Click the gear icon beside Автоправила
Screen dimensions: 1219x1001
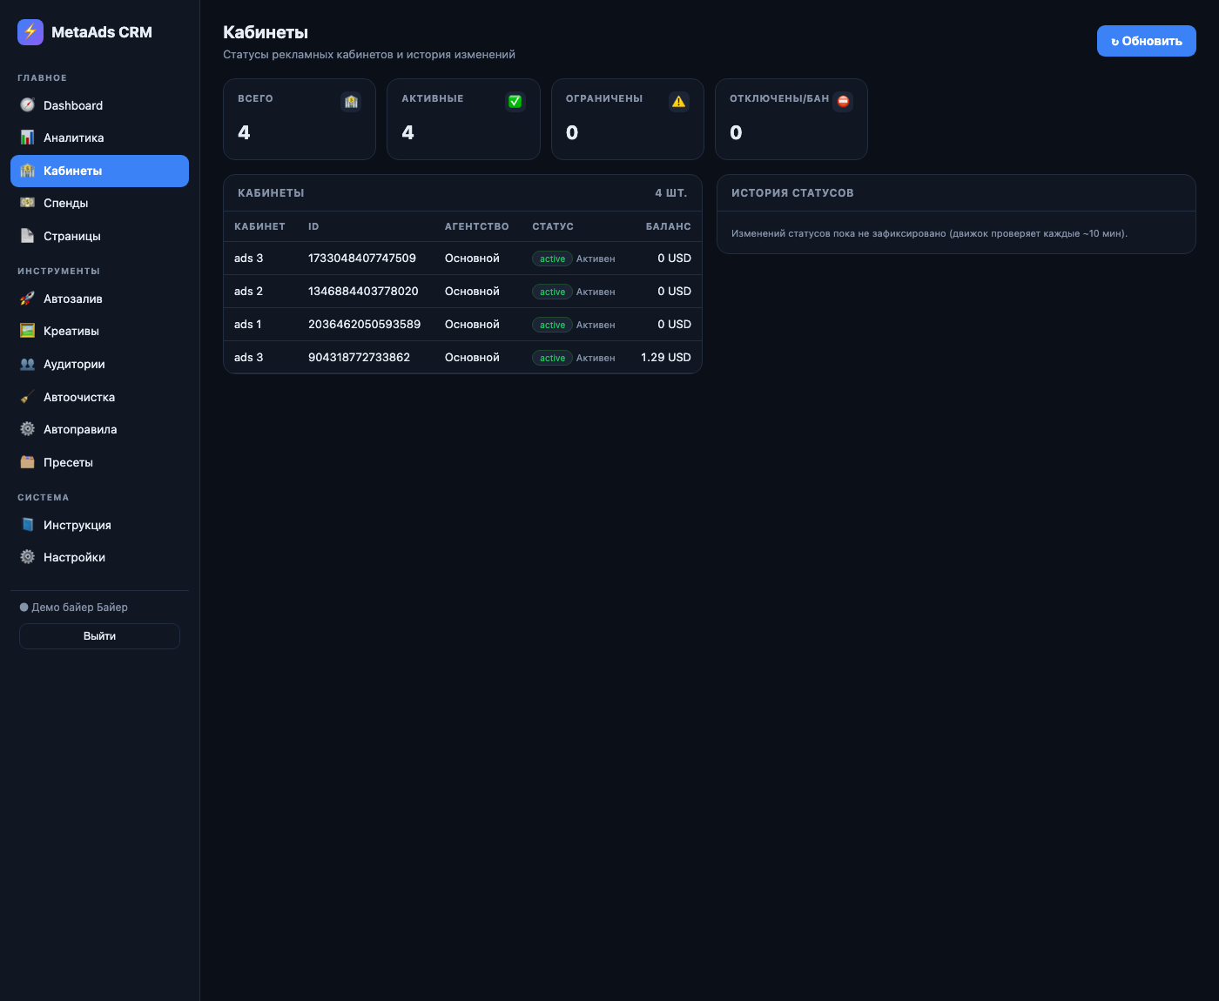pyautogui.click(x=28, y=429)
